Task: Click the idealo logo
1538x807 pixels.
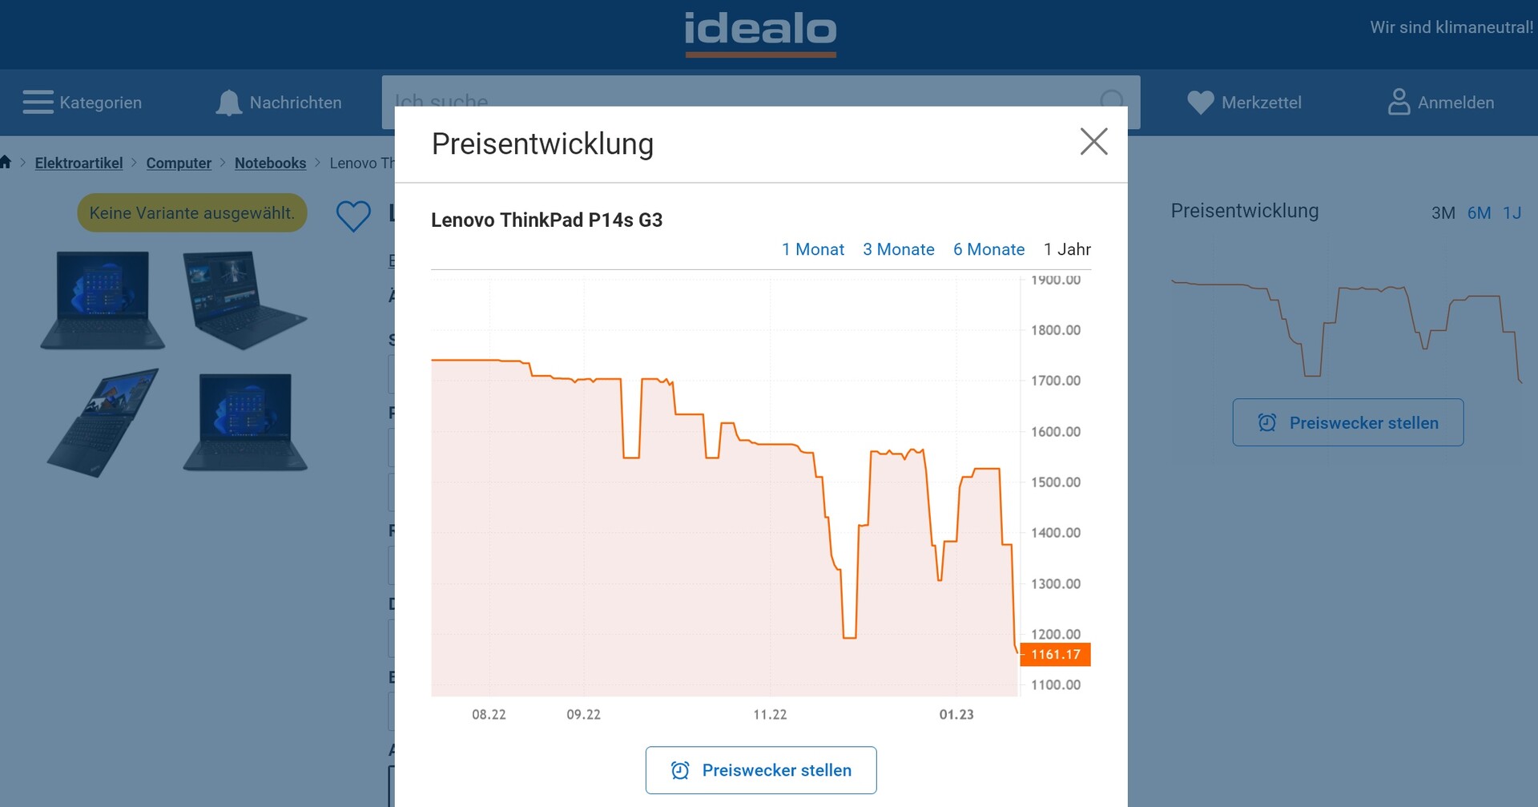Action: 760,32
